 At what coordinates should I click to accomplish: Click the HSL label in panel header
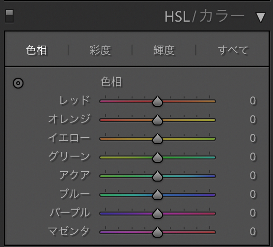177,17
